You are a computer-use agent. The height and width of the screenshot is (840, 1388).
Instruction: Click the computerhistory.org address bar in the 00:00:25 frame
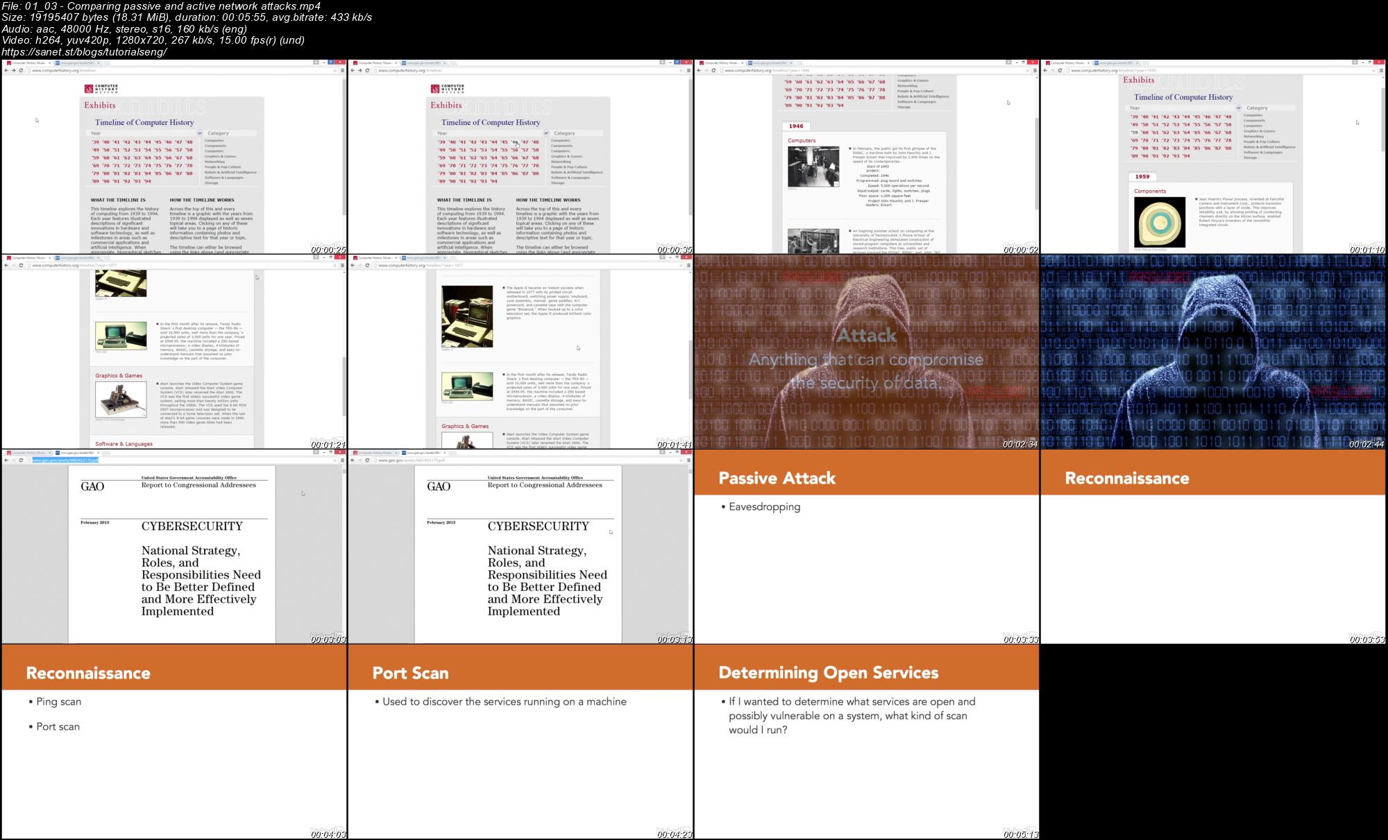(180, 70)
